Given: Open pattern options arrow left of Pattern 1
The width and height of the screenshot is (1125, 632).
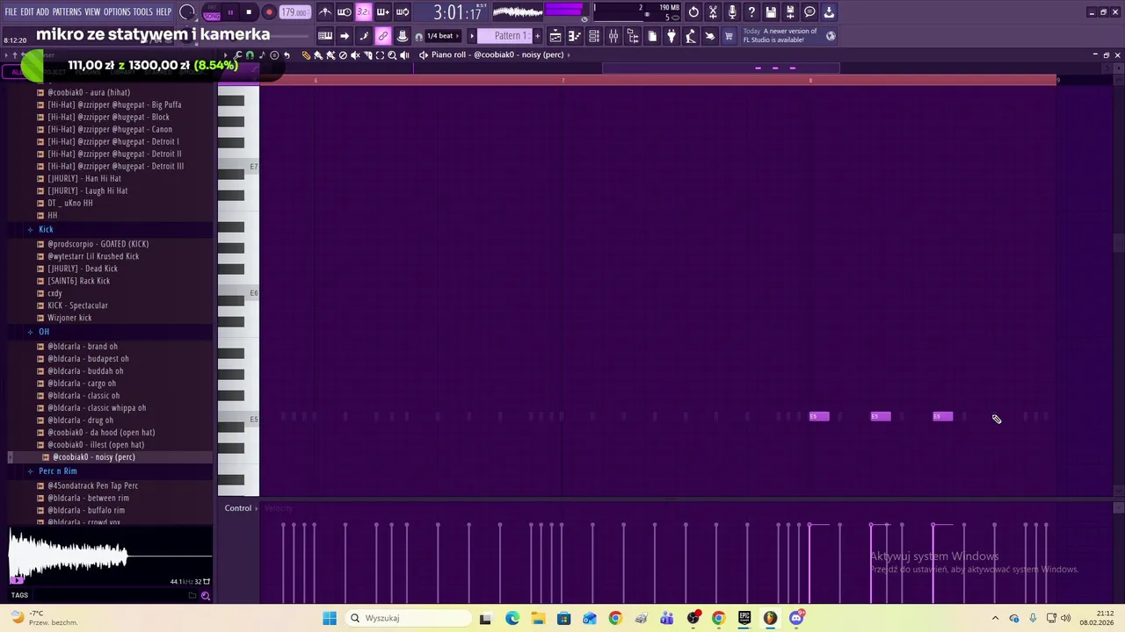Looking at the screenshot, I should (472, 36).
